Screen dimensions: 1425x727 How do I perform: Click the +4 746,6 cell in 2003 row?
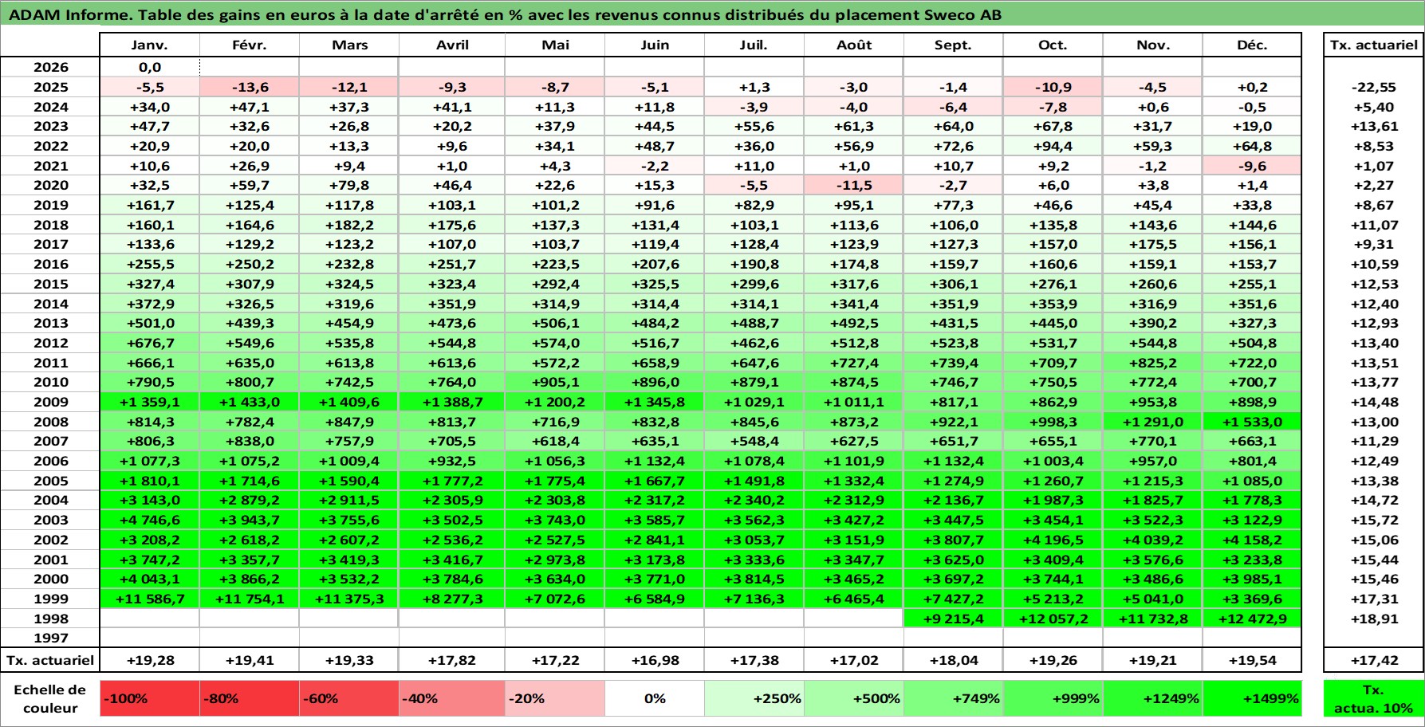click(x=150, y=520)
